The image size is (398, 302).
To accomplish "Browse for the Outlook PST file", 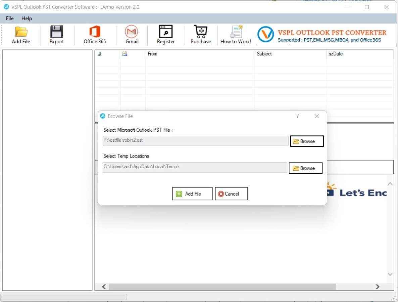I will click(x=307, y=141).
